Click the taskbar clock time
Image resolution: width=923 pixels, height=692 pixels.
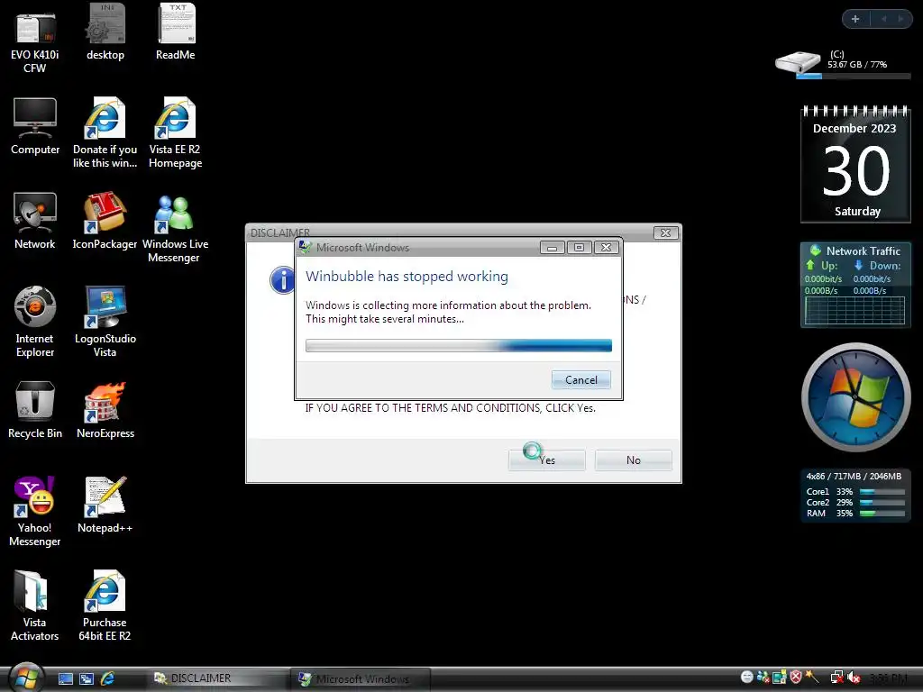click(889, 678)
